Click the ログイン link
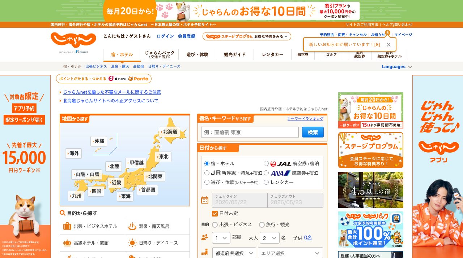Image resolution: width=463 pixels, height=258 pixels. (165, 36)
